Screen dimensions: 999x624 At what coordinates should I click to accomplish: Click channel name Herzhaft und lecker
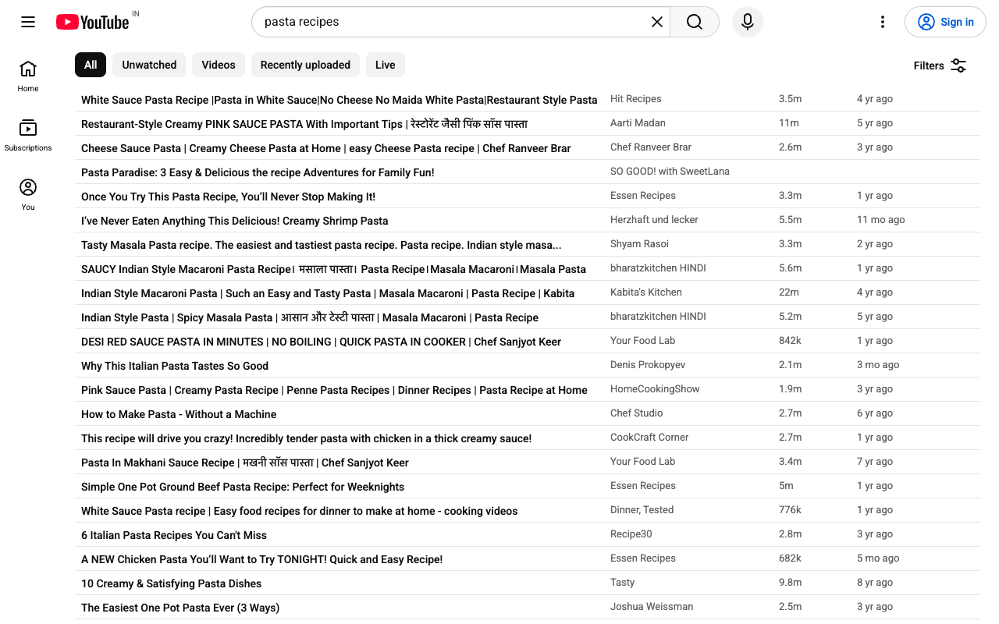coord(654,220)
